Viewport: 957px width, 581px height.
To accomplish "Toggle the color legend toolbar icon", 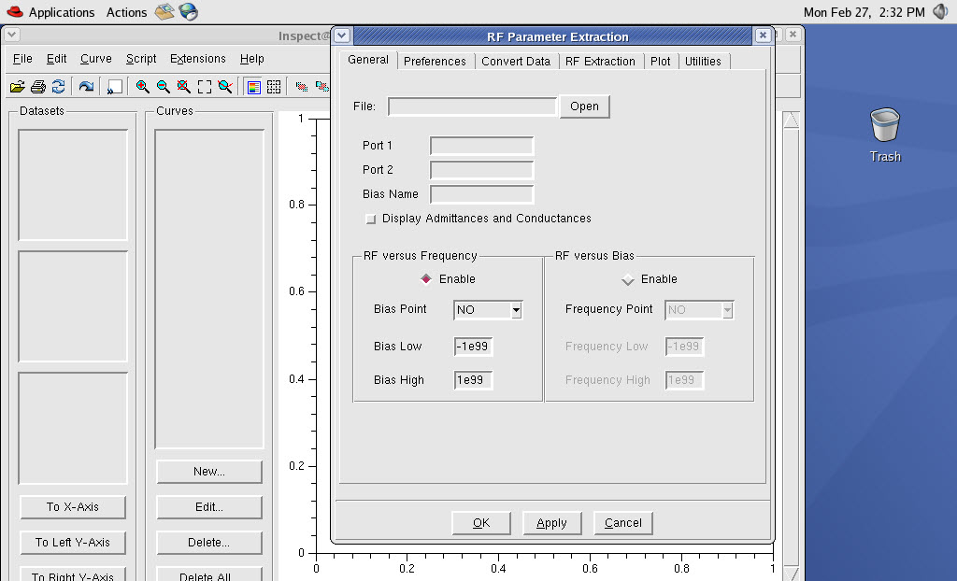I will pos(254,87).
